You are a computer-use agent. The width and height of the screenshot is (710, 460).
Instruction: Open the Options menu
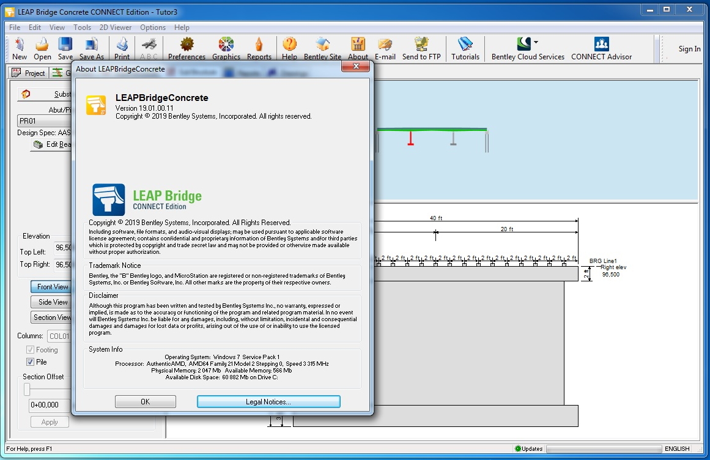tap(153, 27)
